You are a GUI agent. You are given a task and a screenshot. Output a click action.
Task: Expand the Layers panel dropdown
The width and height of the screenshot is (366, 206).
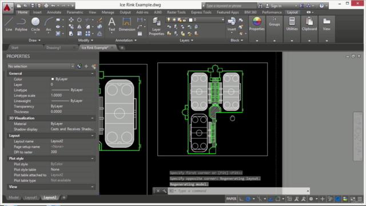(x=186, y=41)
